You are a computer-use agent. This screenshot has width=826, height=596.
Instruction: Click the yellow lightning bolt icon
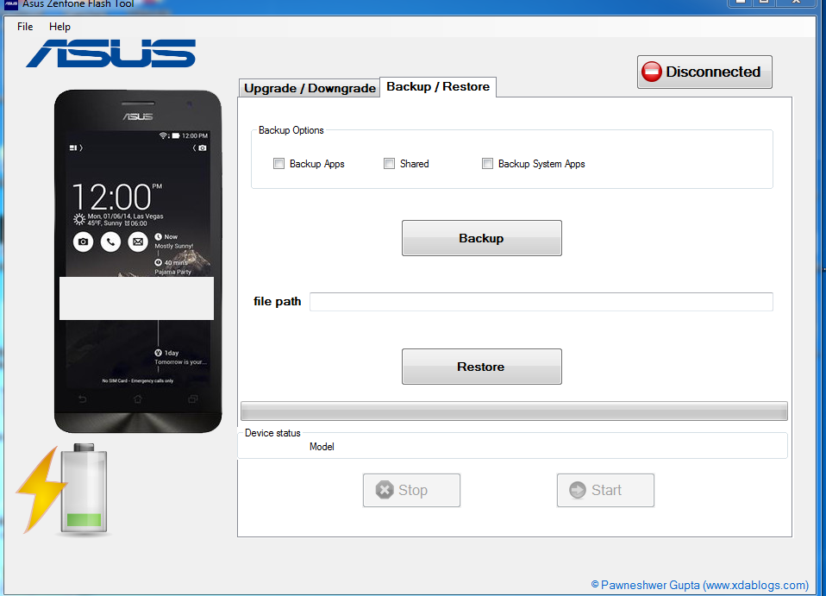click(40, 490)
